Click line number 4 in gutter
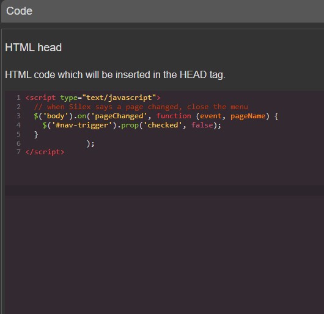 (x=18, y=125)
